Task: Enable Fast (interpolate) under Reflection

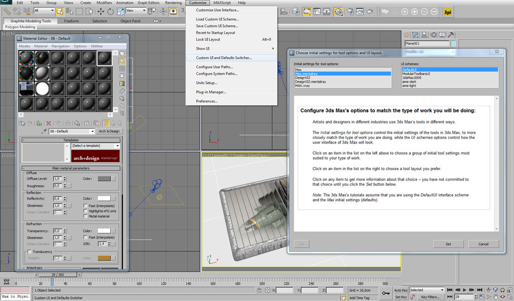Action: pyautogui.click(x=85, y=206)
